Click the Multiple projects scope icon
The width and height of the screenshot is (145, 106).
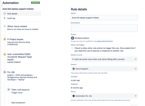(x=72, y=38)
